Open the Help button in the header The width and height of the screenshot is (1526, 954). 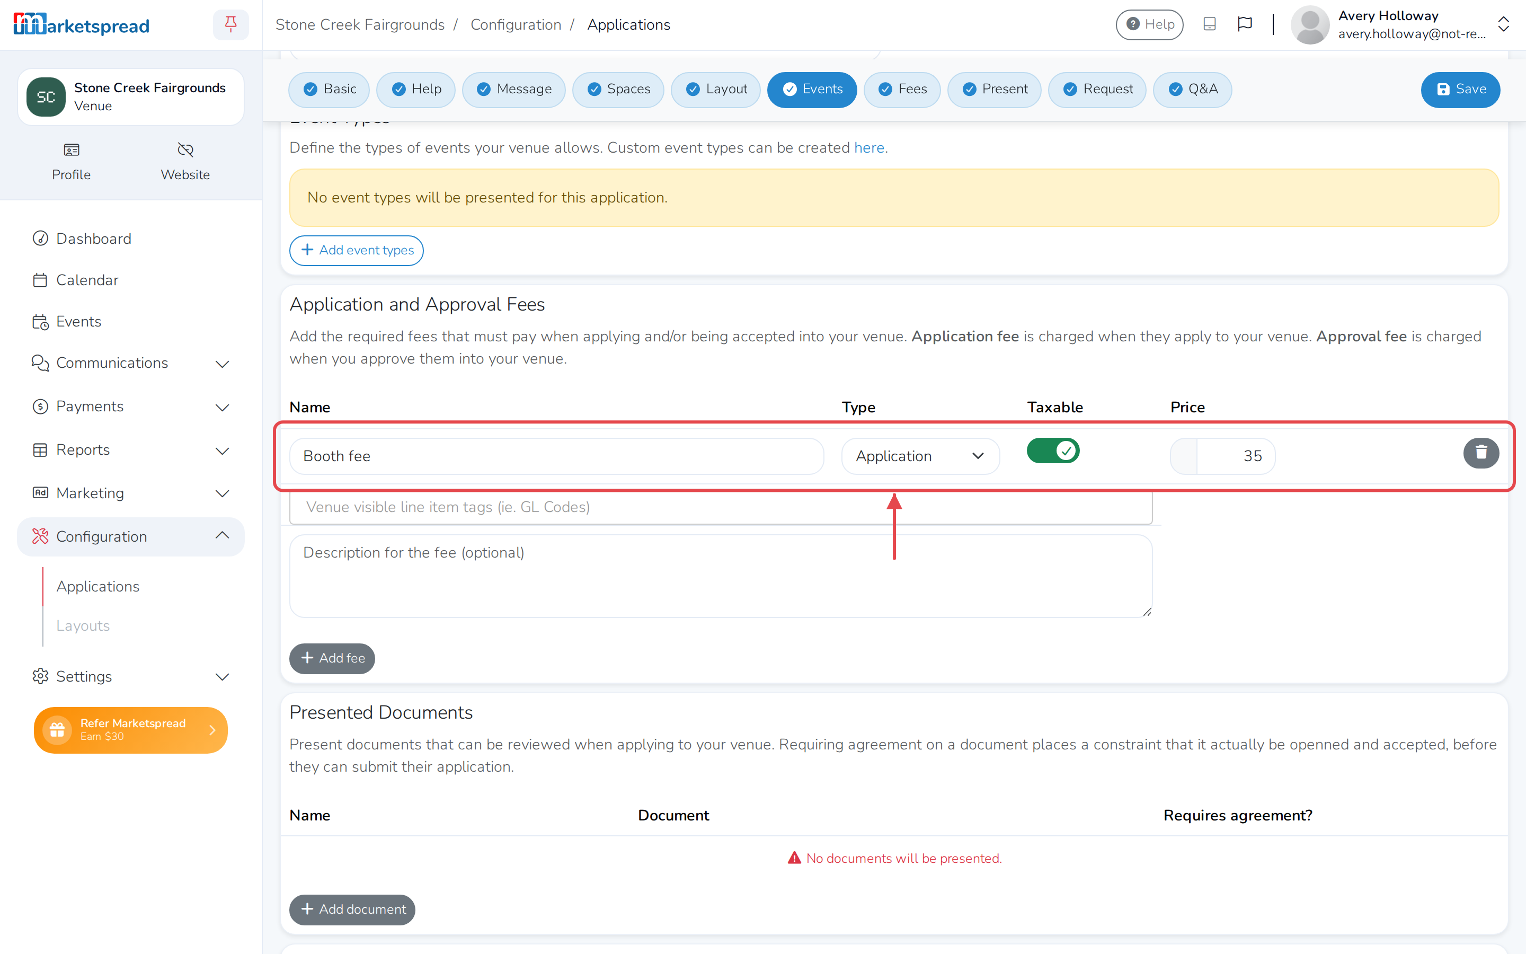pyautogui.click(x=1149, y=24)
